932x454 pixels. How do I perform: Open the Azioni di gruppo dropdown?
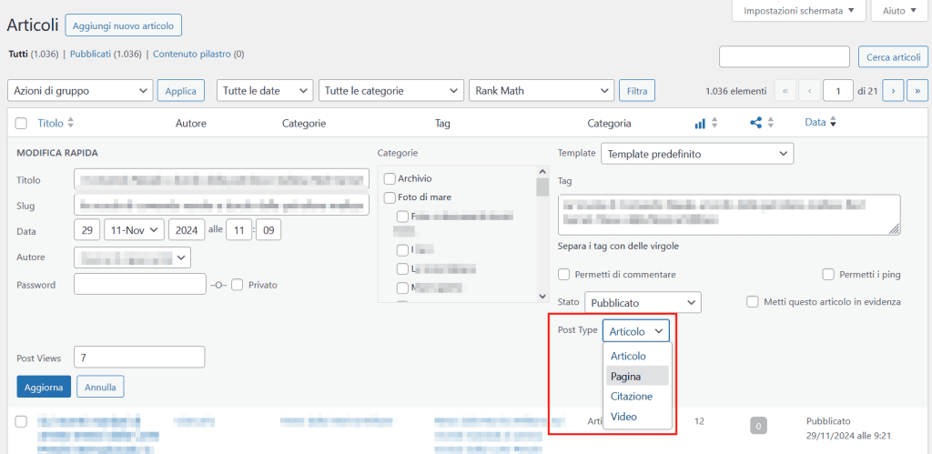point(80,91)
